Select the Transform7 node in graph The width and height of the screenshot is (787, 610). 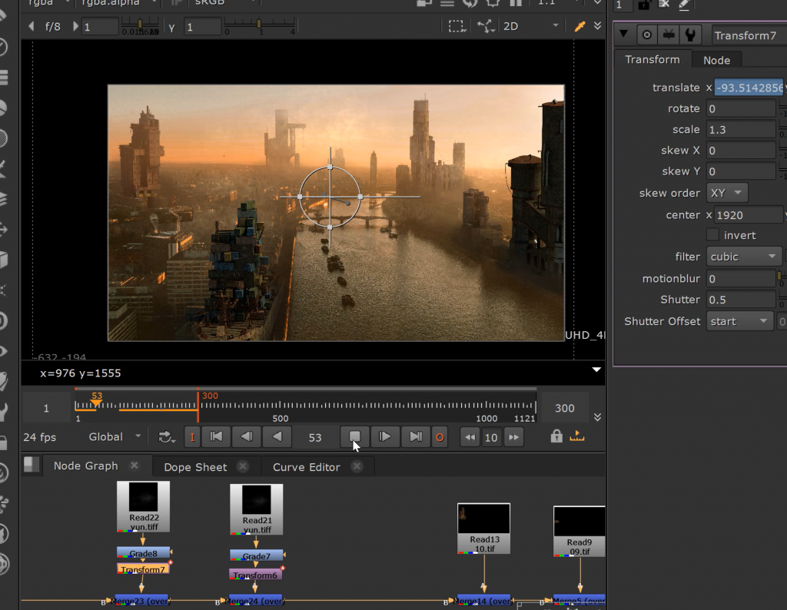point(142,569)
